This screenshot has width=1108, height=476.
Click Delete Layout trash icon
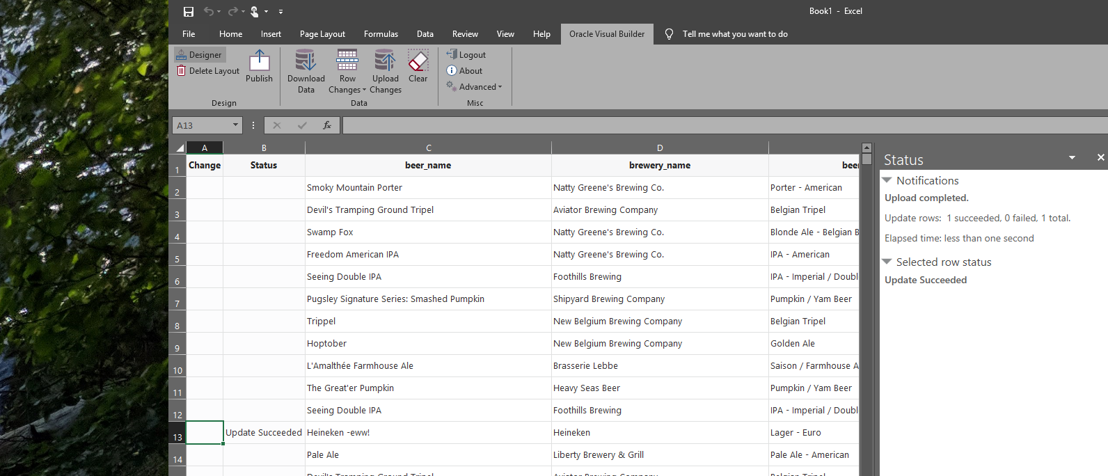click(x=182, y=71)
